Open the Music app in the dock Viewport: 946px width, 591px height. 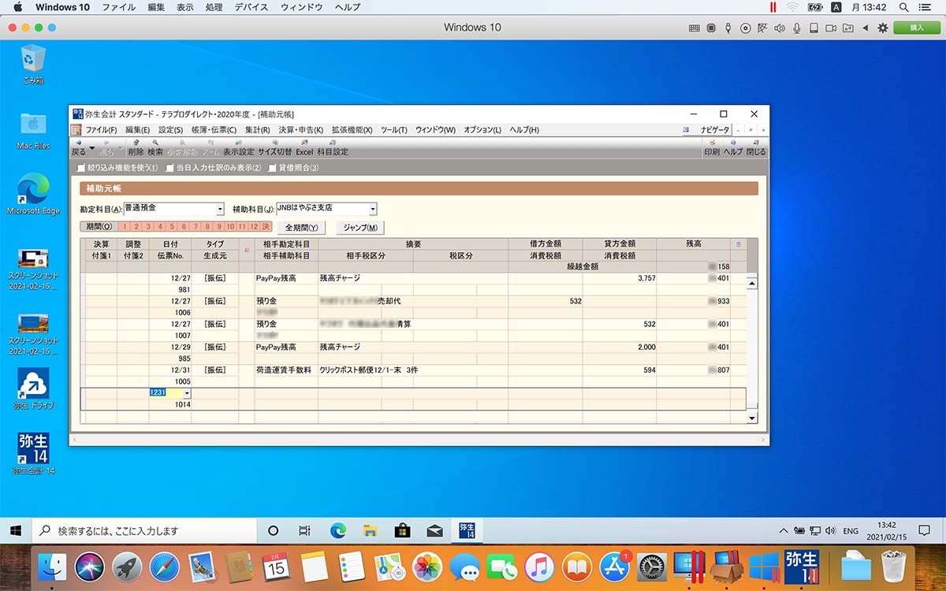click(x=538, y=567)
